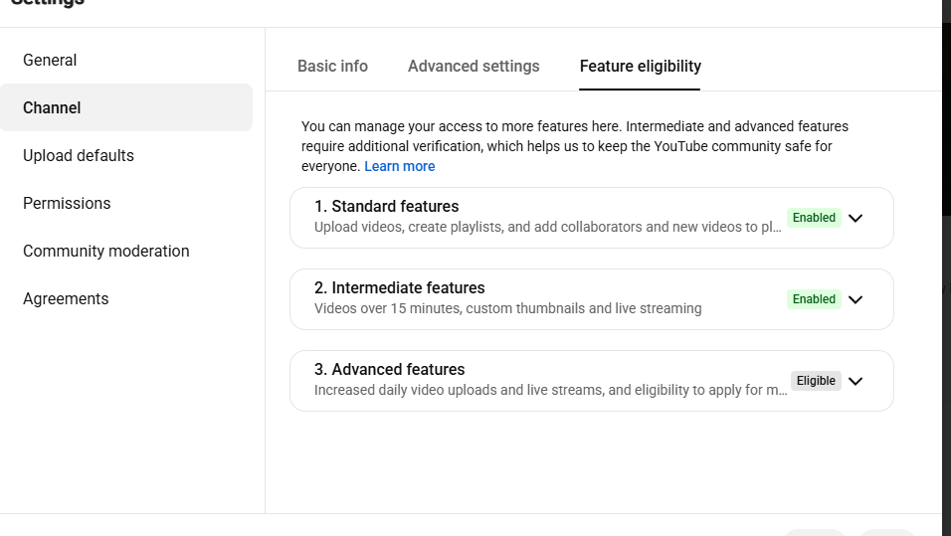Click 'Increased daily video uploads' description text
The width and height of the screenshot is (951, 536).
click(x=551, y=390)
